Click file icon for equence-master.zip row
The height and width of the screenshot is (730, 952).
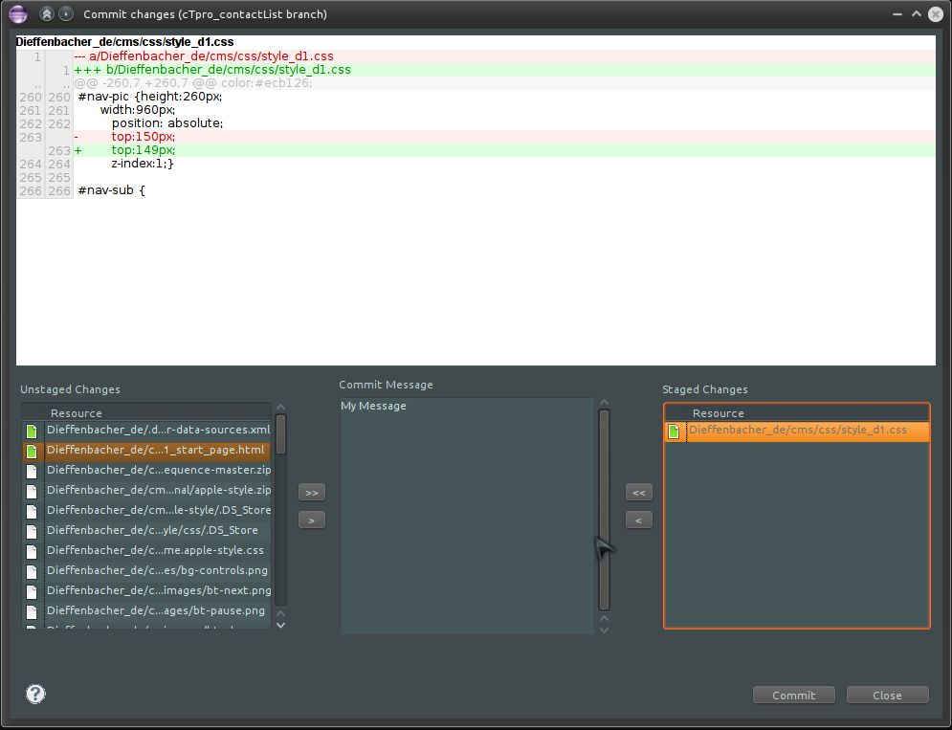point(32,472)
